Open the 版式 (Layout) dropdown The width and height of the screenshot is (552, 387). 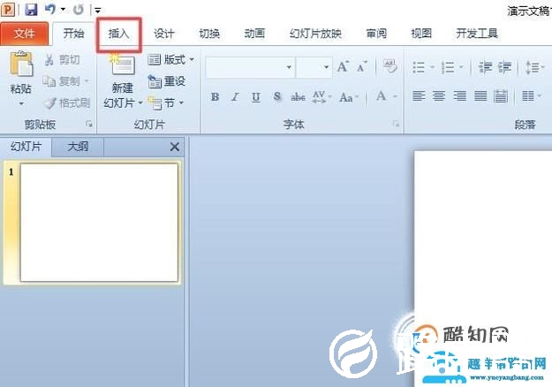click(x=170, y=60)
